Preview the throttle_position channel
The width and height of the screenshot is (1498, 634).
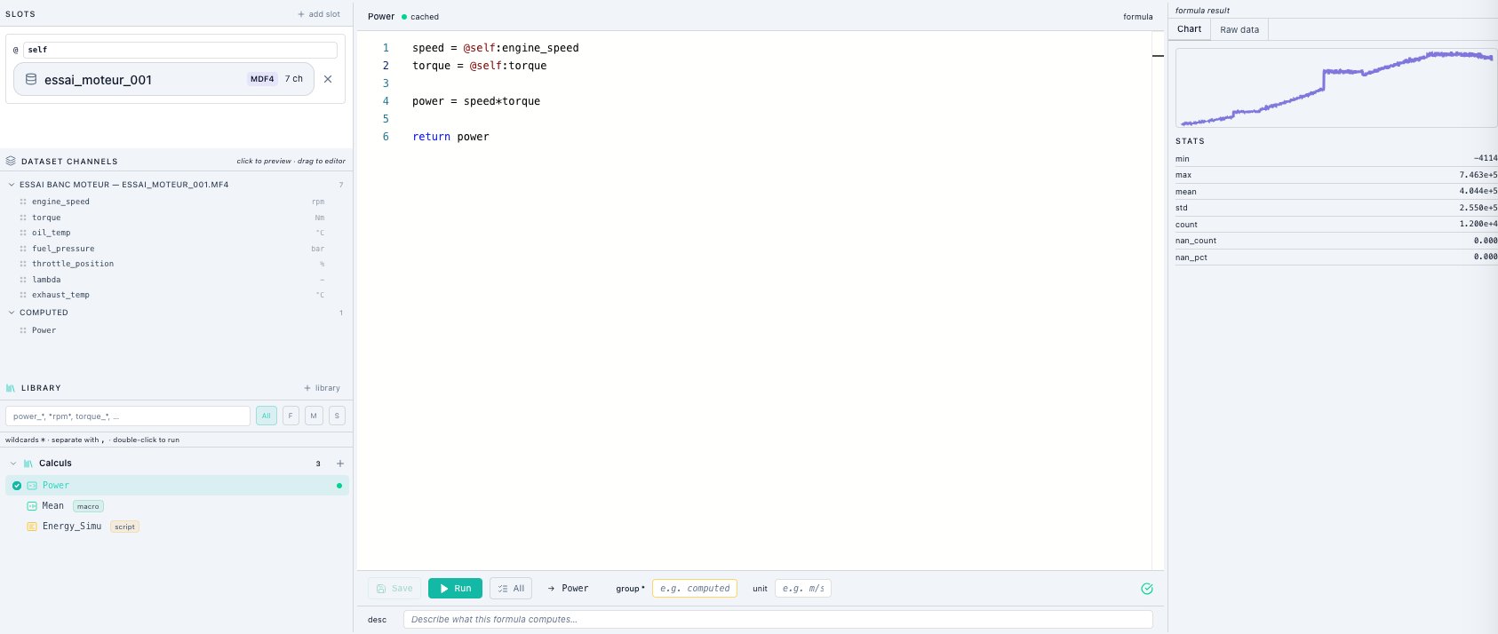(x=73, y=264)
